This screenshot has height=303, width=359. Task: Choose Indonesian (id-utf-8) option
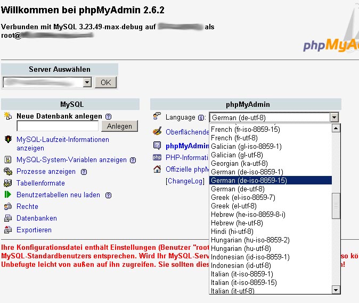pyautogui.click(x=271, y=265)
